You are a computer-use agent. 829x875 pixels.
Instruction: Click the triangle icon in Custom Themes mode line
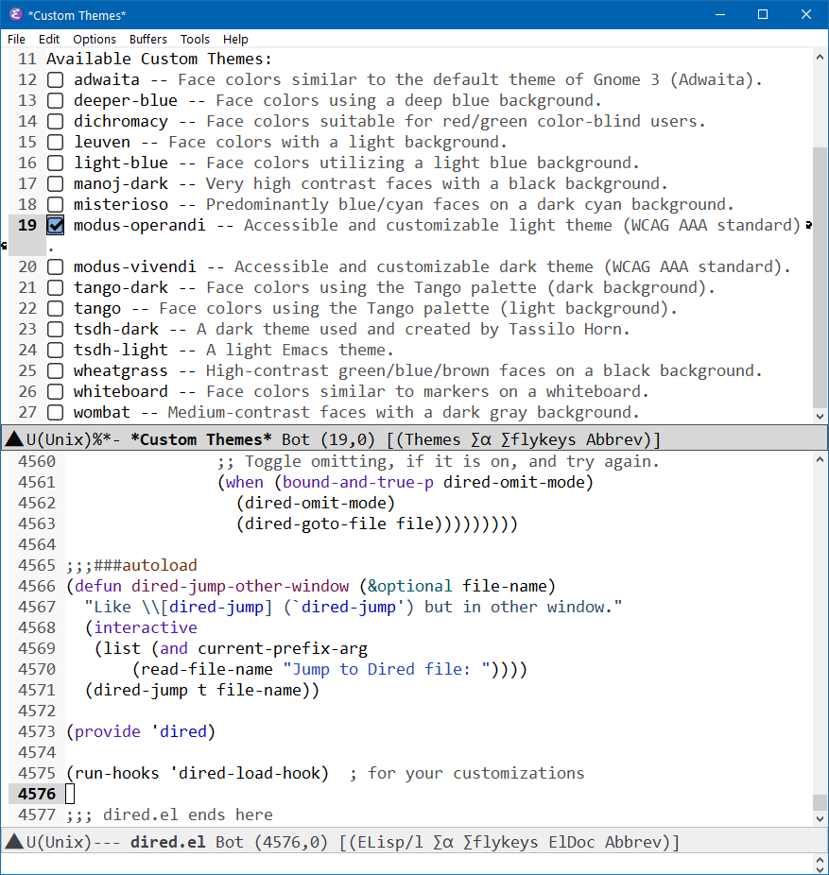(14, 439)
